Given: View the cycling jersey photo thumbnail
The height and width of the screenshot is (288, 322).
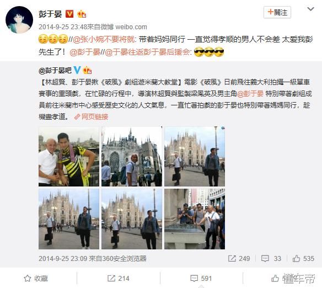Looking at the screenshot, I should 69,157.
